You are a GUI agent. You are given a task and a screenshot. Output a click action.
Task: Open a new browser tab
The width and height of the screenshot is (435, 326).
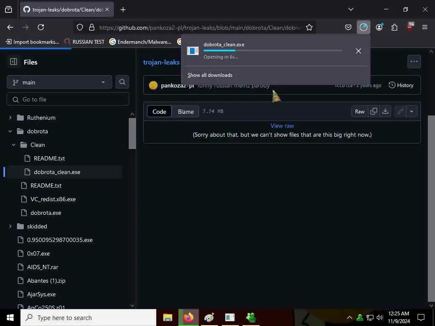click(x=123, y=10)
